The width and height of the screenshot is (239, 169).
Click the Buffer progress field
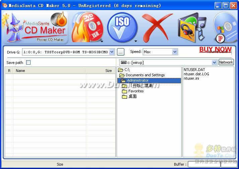pos(204,164)
